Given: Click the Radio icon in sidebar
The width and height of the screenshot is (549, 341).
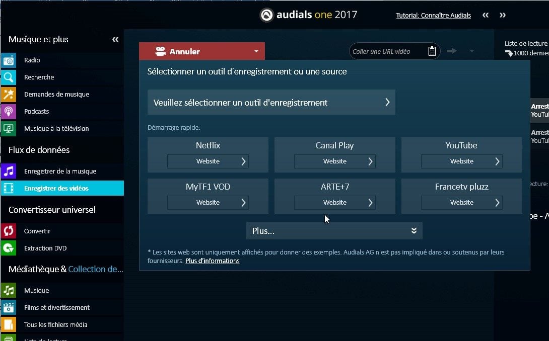Looking at the screenshot, I should pyautogui.click(x=9, y=60).
